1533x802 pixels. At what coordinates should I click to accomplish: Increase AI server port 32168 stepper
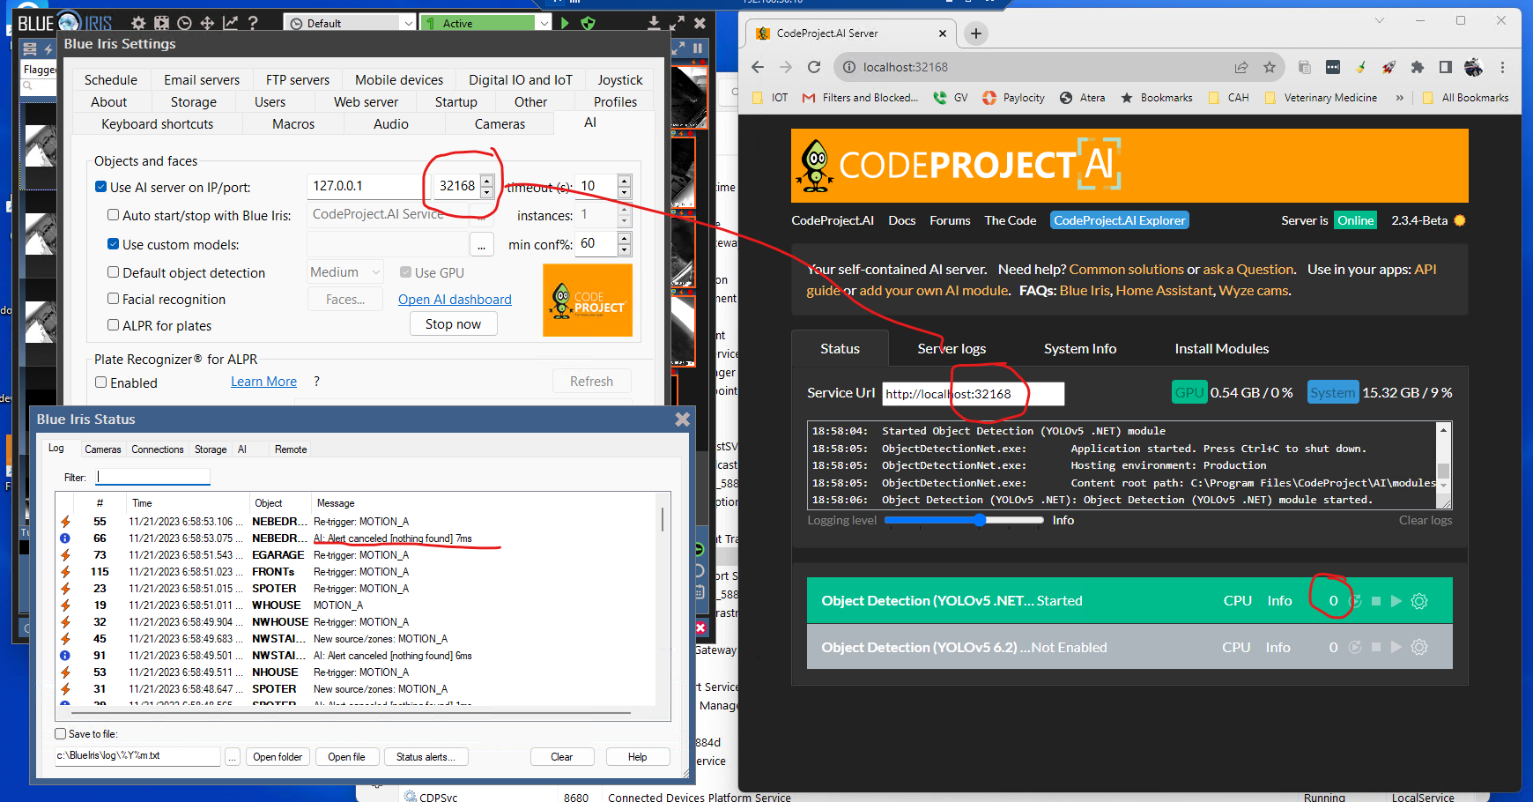[486, 181]
